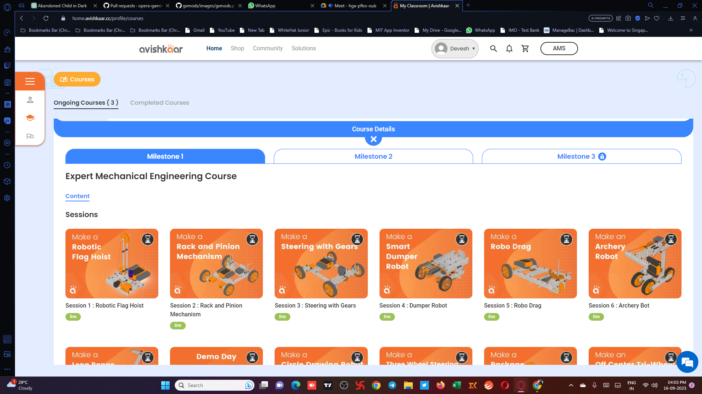Click the profile person icon in sidebar
Image resolution: width=702 pixels, height=394 pixels.
click(30, 100)
